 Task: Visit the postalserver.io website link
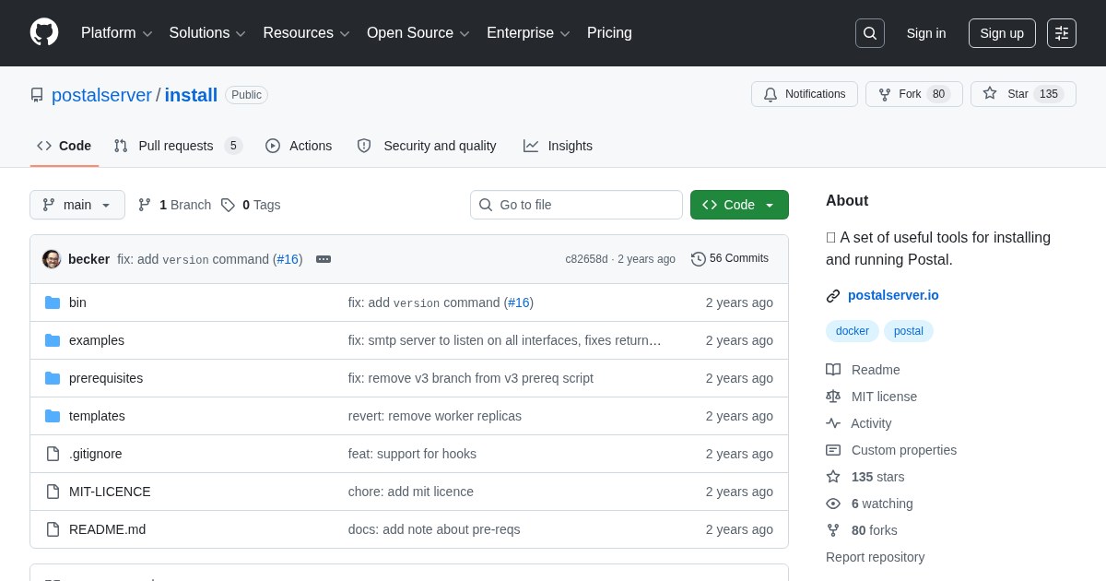(893, 295)
